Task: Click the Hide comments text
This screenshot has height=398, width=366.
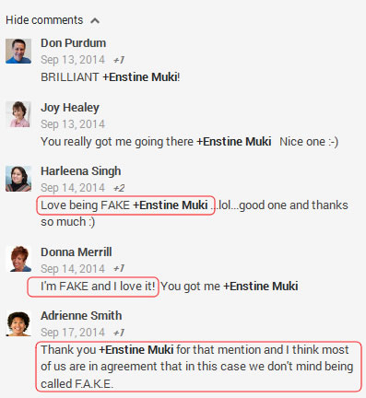Action: tap(44, 20)
